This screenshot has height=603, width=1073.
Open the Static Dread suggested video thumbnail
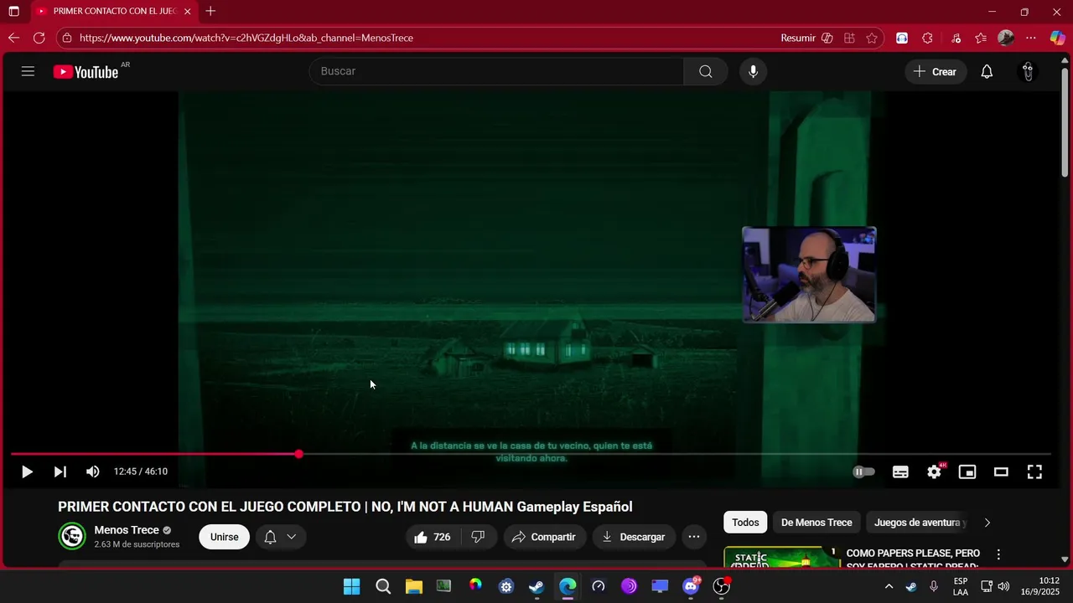(782, 559)
